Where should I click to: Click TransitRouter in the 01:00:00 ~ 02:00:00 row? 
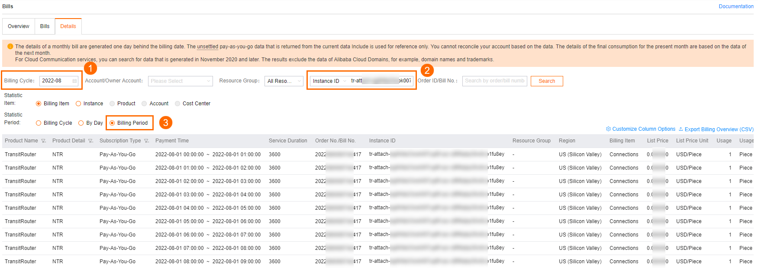point(20,168)
